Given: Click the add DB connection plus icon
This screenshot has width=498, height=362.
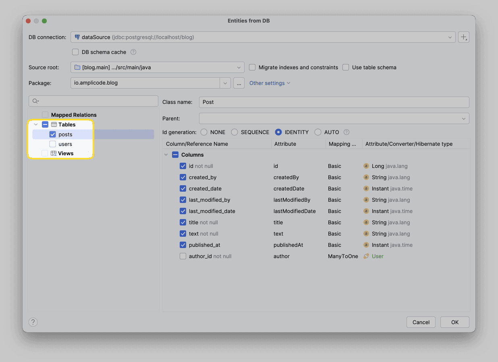Looking at the screenshot, I should [464, 37].
